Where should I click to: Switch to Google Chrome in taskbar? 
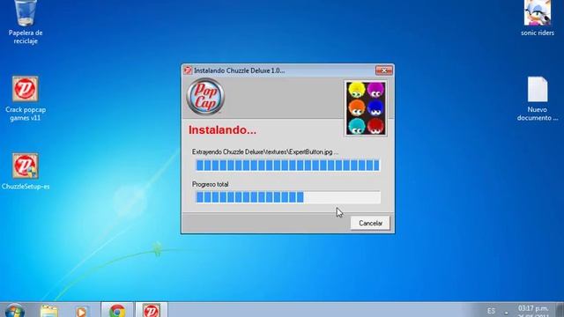point(117,310)
